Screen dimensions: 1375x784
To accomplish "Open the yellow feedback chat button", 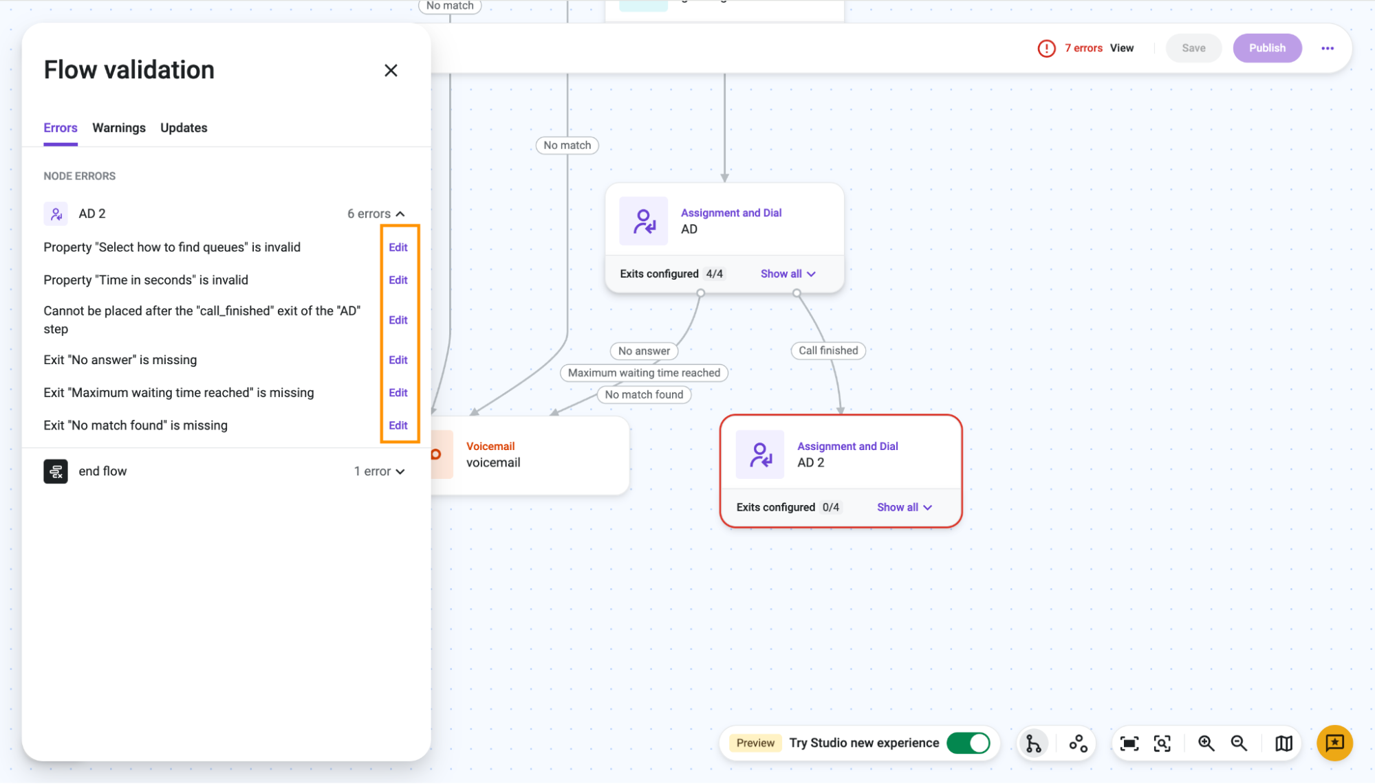I will click(1334, 743).
